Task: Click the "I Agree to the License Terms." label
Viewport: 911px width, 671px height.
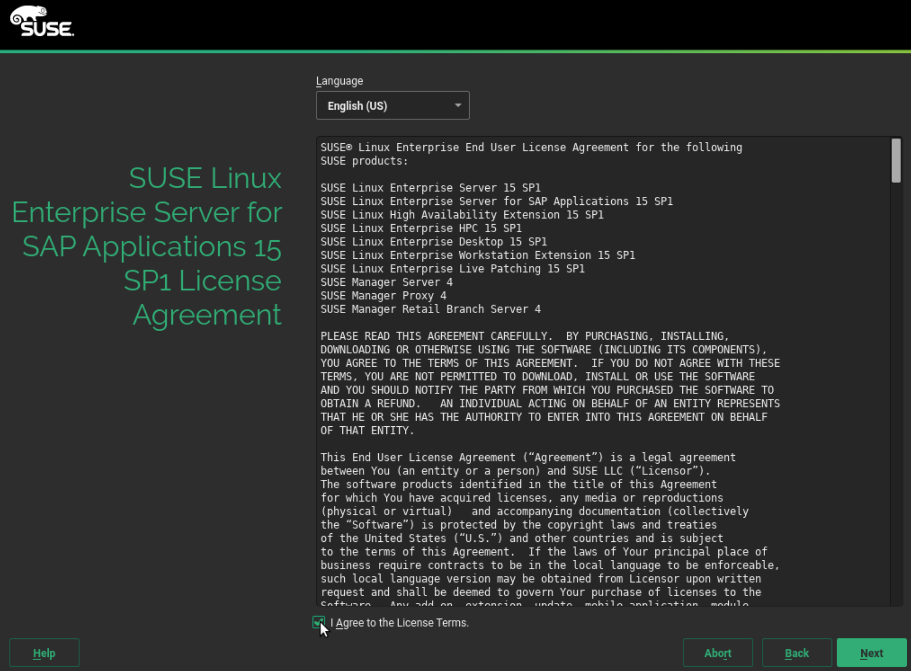Action: point(399,623)
